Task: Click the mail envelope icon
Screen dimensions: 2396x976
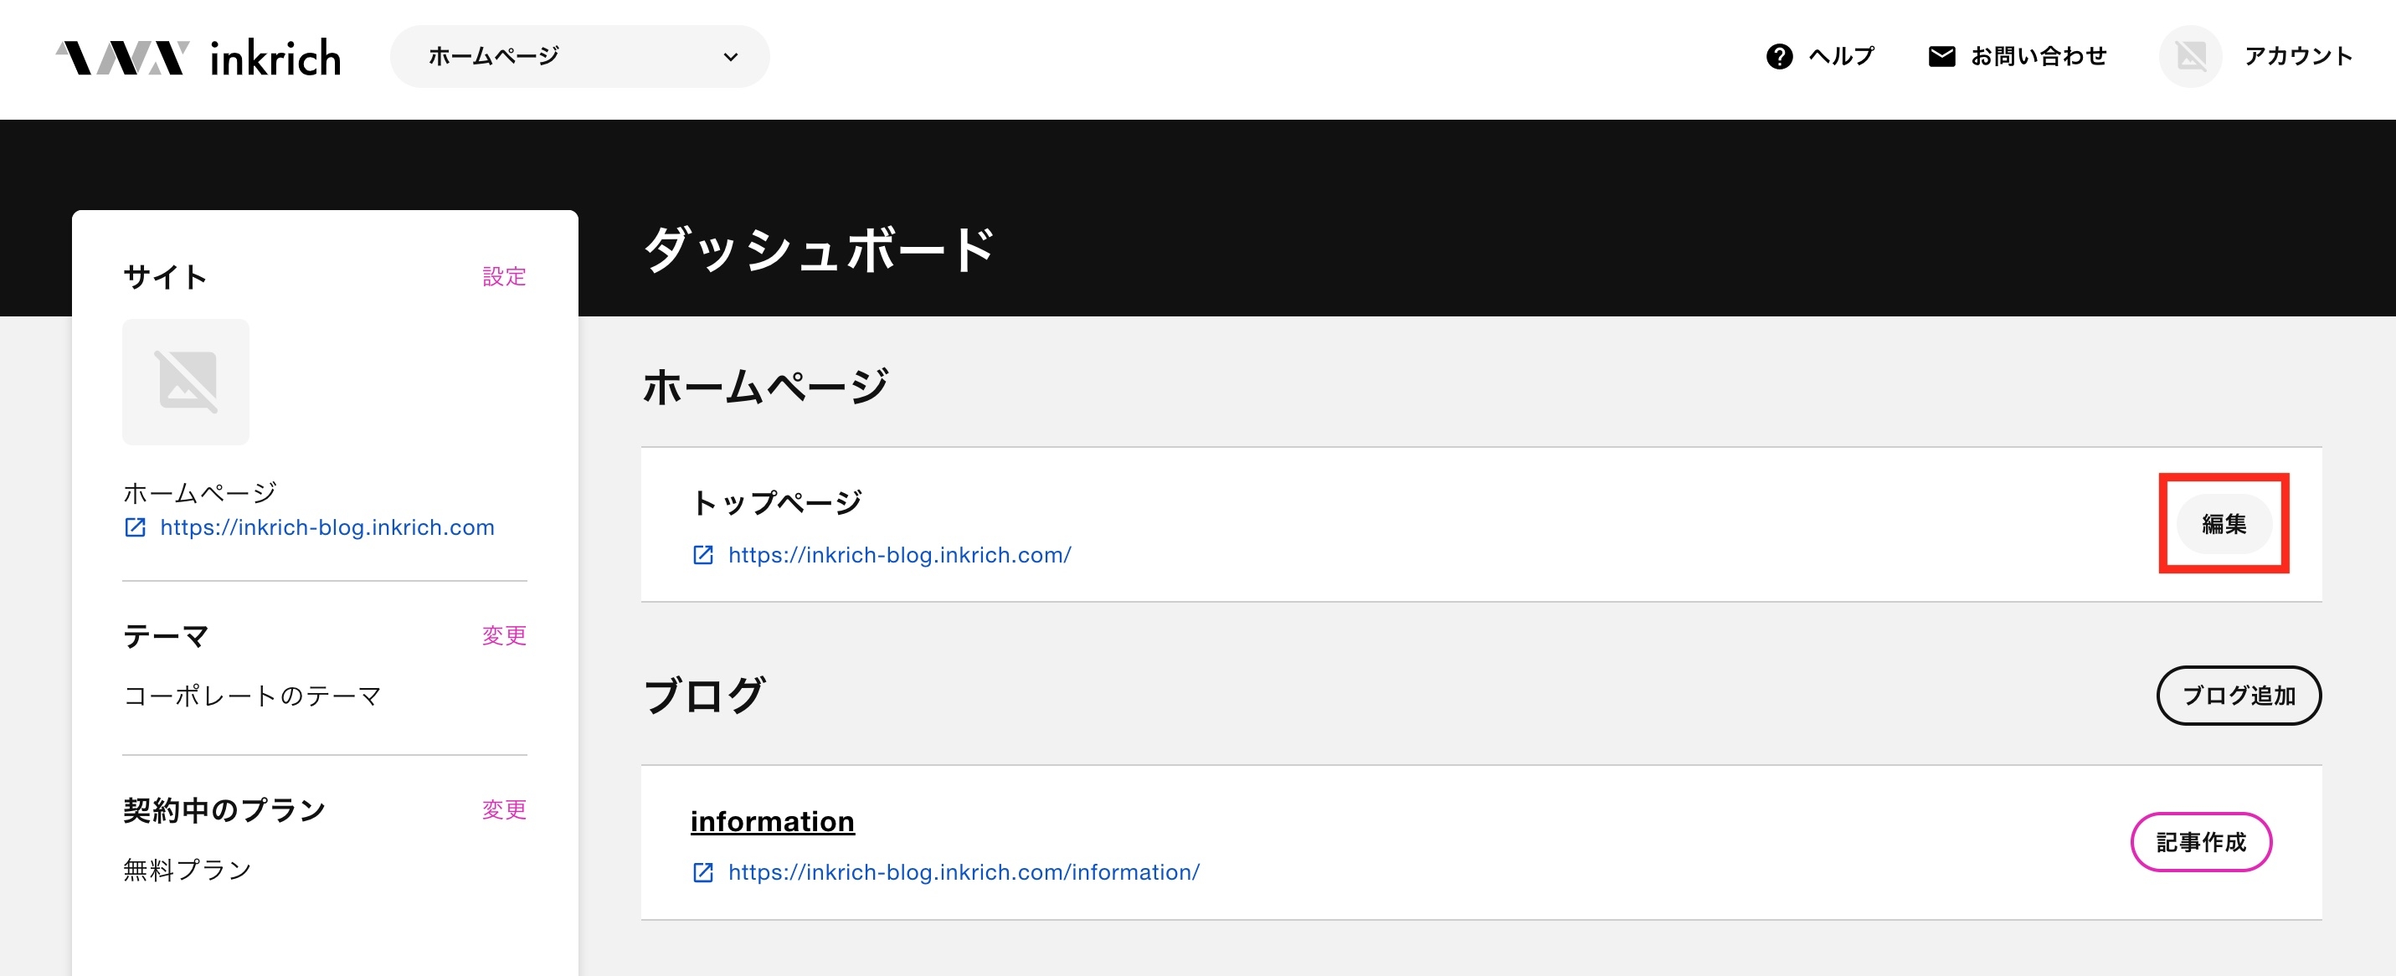Action: (1941, 57)
